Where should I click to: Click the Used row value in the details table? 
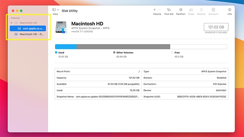pos(135,90)
